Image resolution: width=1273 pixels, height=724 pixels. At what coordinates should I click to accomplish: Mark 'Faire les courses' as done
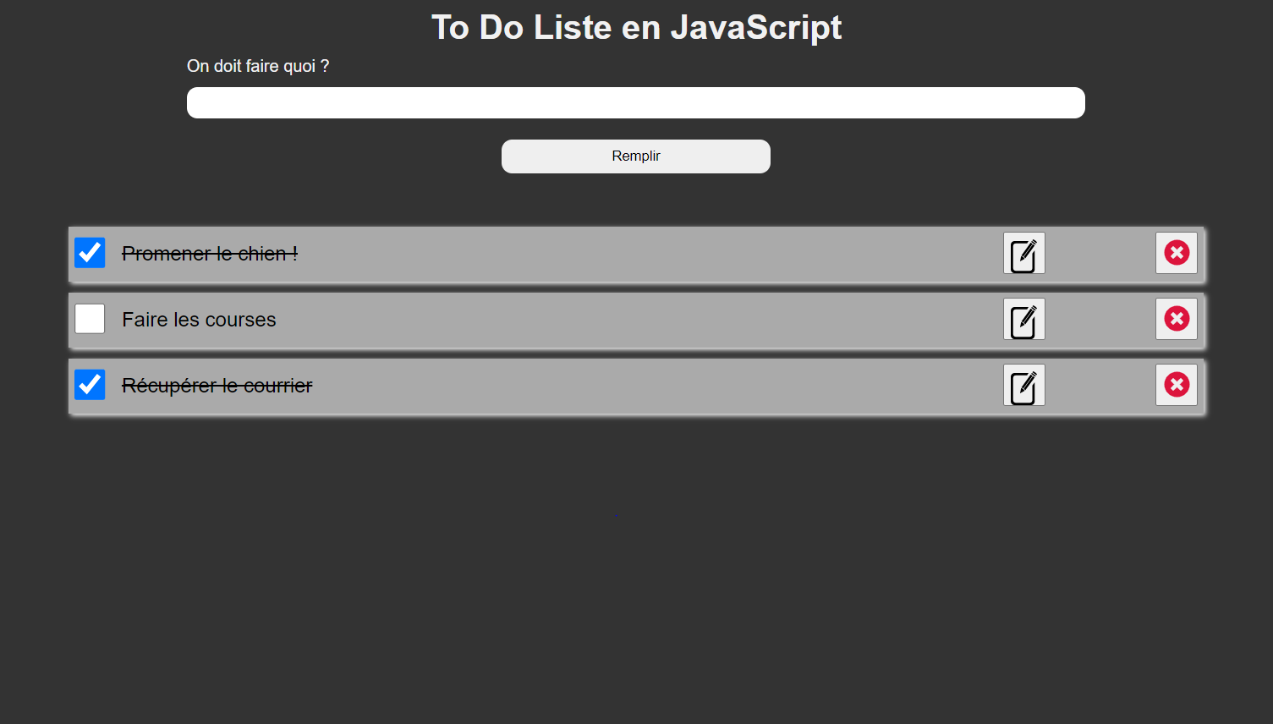(90, 319)
